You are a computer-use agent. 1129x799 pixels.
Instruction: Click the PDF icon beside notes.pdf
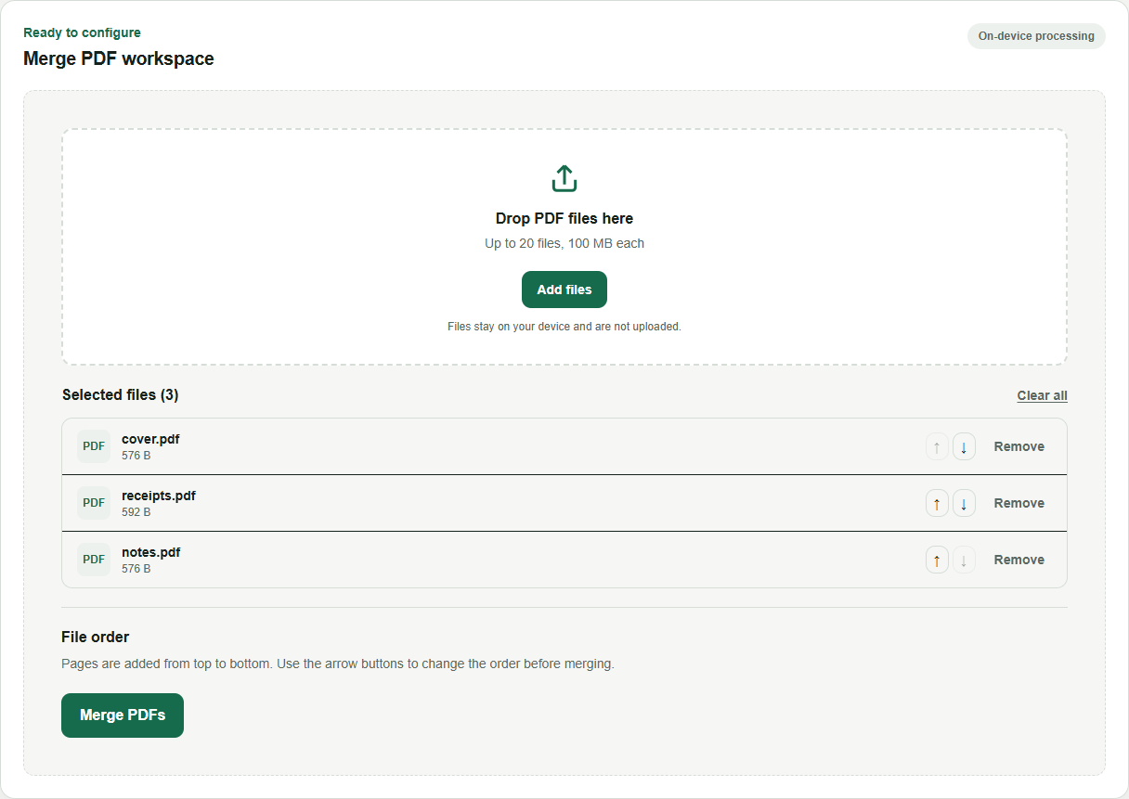94,560
